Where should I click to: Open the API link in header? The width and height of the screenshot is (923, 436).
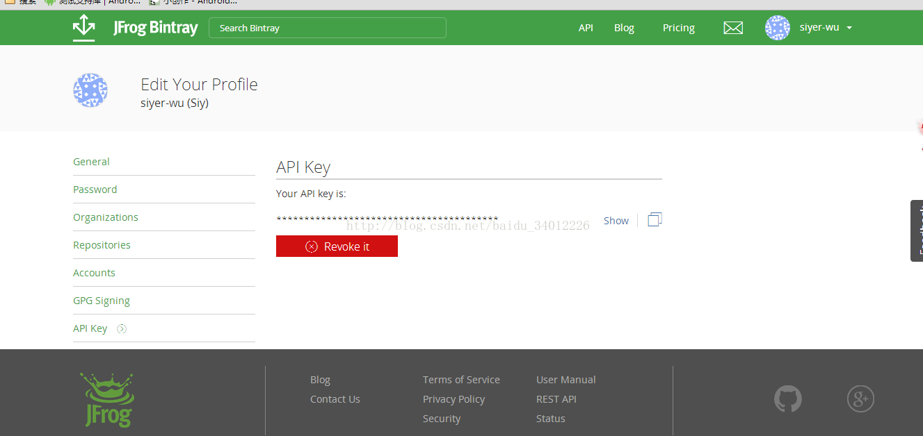(586, 28)
